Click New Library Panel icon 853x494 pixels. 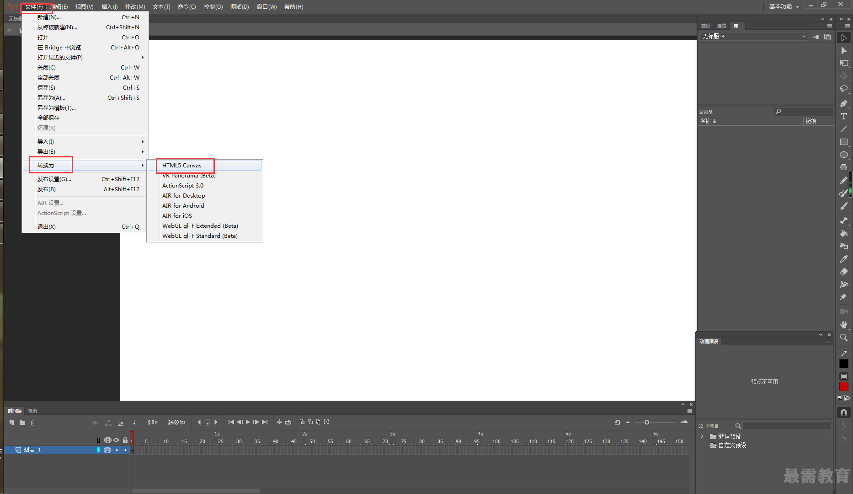click(x=827, y=37)
